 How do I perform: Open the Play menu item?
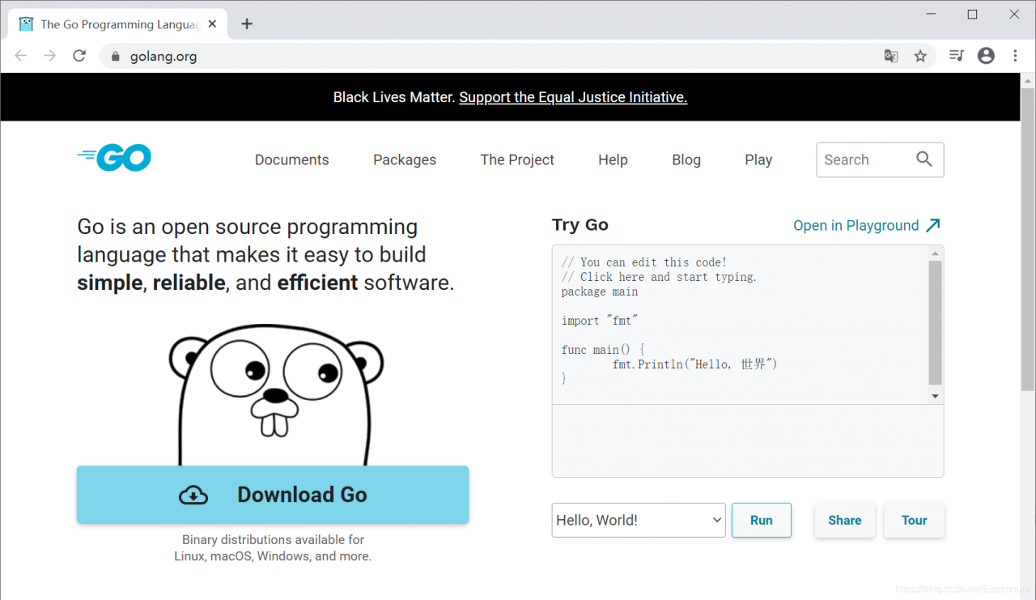click(758, 160)
